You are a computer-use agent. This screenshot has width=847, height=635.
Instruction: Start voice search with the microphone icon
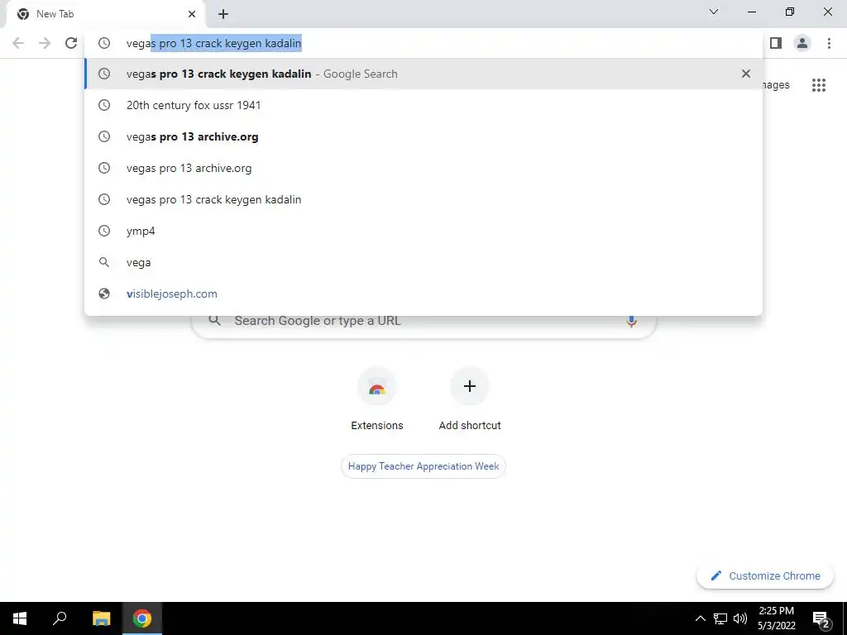tap(631, 321)
